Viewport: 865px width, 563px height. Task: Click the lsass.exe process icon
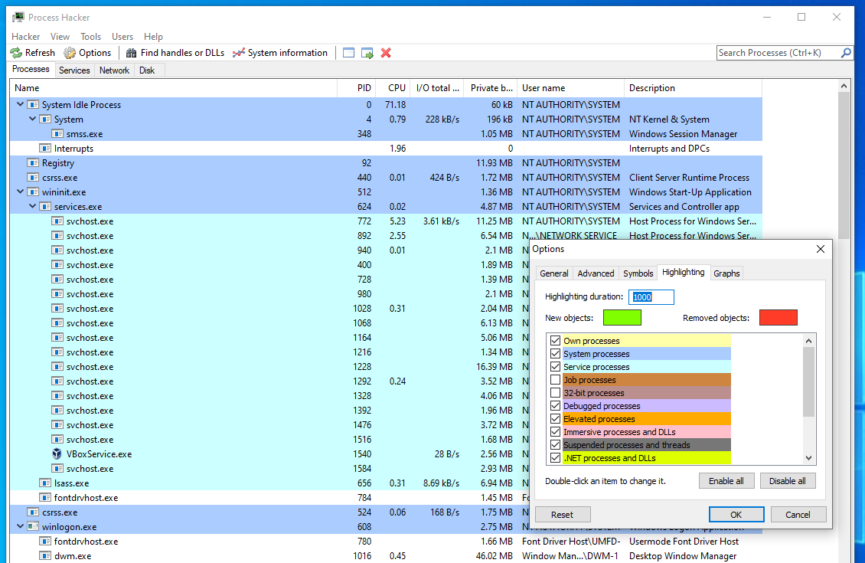click(x=45, y=483)
